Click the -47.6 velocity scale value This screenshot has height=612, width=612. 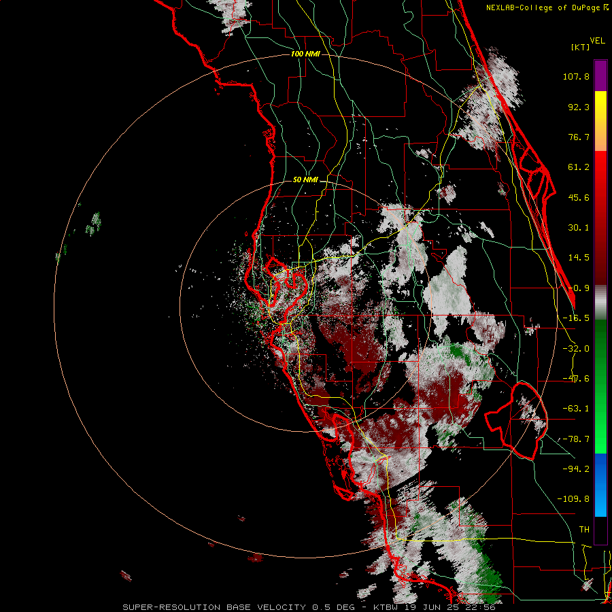tap(576, 379)
